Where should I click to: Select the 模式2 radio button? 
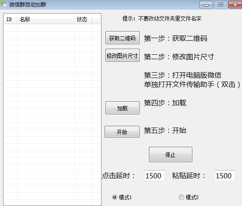click(181, 197)
